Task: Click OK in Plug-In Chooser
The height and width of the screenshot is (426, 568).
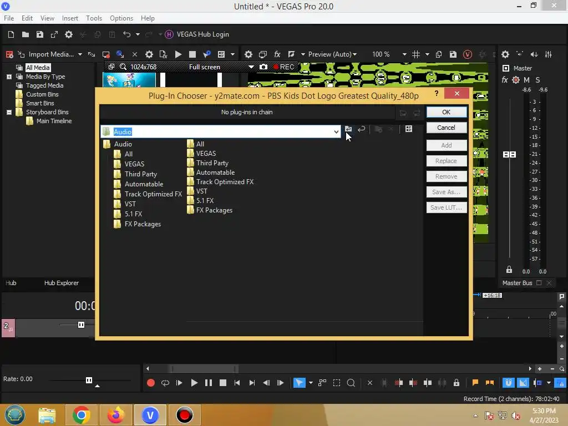Action: tap(447, 112)
